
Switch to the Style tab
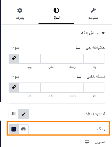point(56,14)
